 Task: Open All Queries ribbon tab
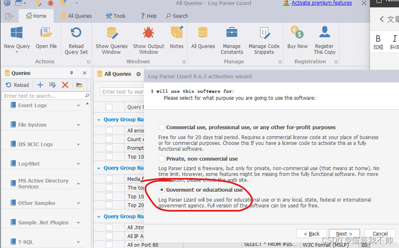point(77,16)
